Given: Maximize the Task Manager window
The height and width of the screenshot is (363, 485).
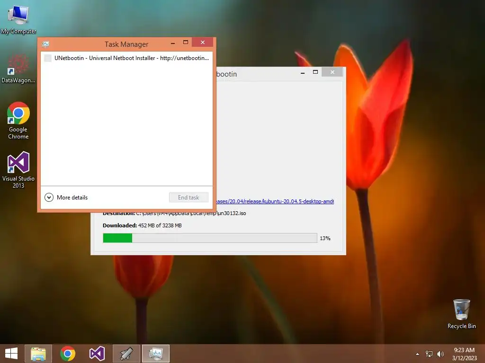Looking at the screenshot, I should coord(186,42).
